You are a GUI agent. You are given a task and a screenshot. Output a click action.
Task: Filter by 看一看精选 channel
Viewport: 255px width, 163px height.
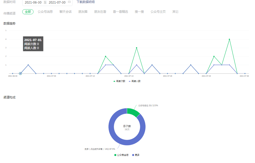coord(120,12)
